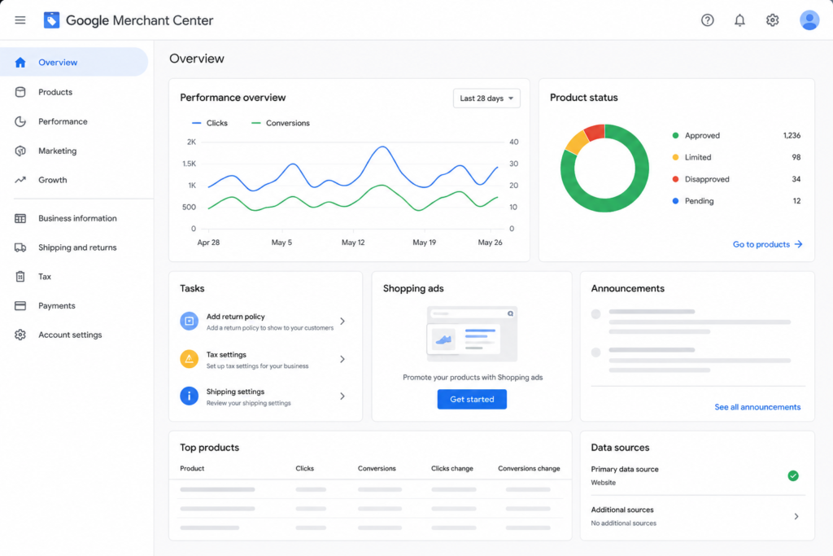Click the Google Merchant Center logo tag
Image resolution: width=833 pixels, height=556 pixels.
pyautogui.click(x=51, y=20)
